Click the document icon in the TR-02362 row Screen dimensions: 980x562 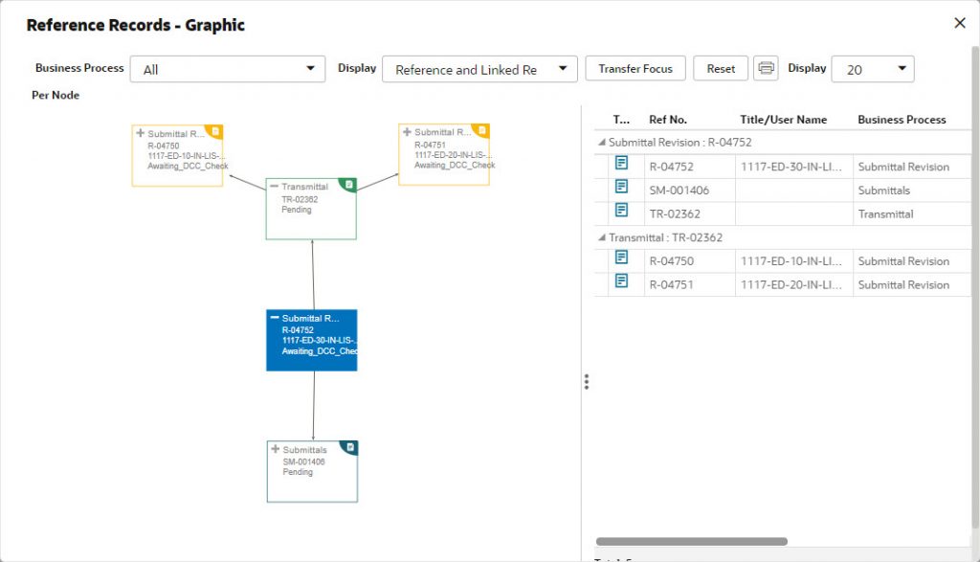622,211
